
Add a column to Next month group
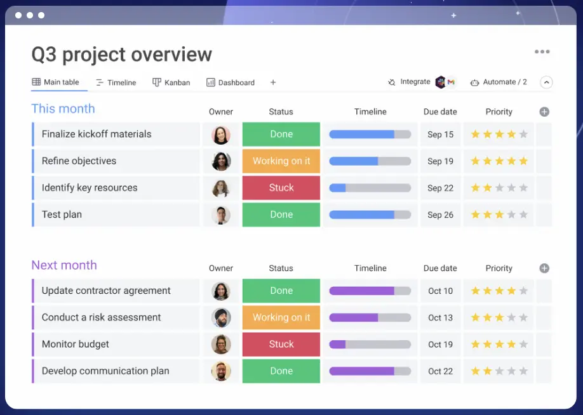click(544, 268)
